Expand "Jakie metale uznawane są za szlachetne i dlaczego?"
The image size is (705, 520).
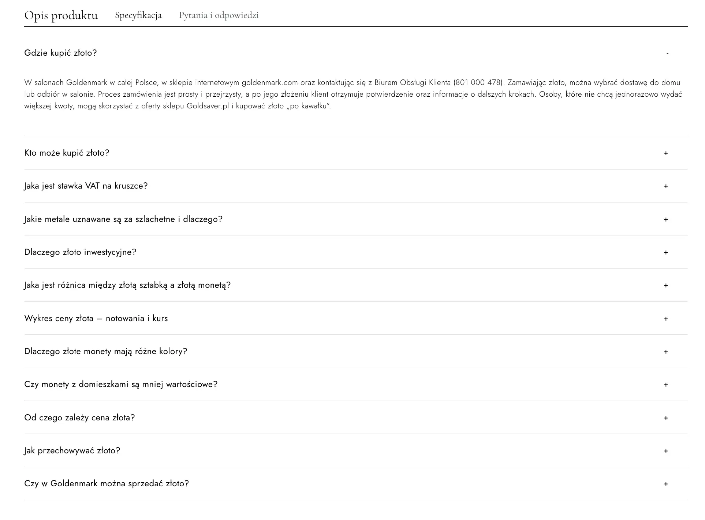pyautogui.click(x=666, y=219)
